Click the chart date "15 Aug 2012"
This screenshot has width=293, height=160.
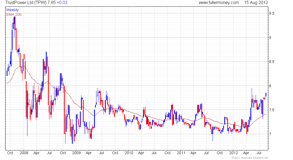point(256,3)
